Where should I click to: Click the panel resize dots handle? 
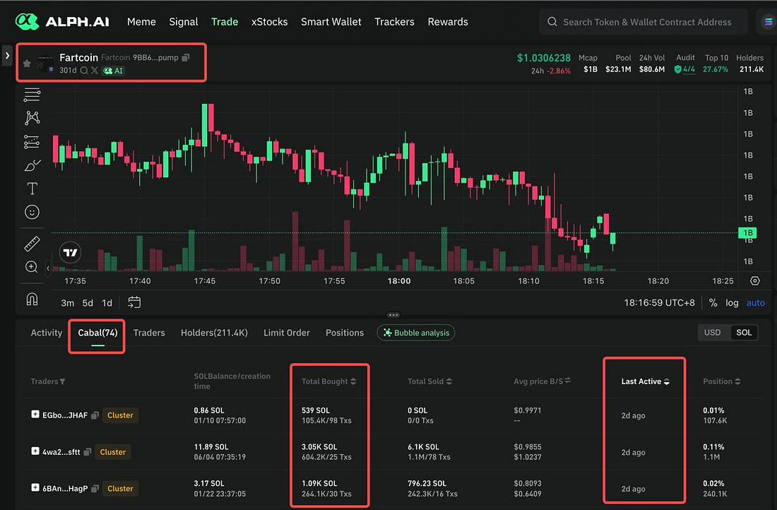coord(393,315)
